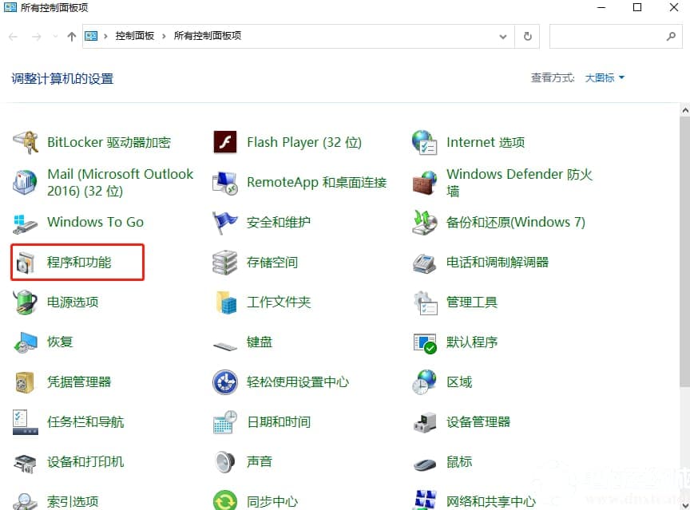690x510 pixels.
Task: Click the 所有控制面板项 breadcrumb segment
Action: pos(208,36)
